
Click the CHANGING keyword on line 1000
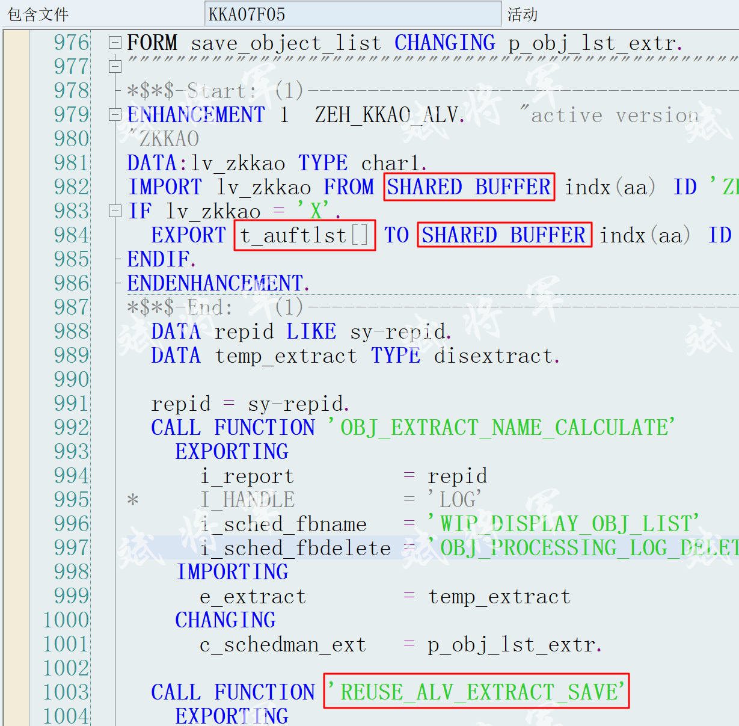(x=225, y=620)
